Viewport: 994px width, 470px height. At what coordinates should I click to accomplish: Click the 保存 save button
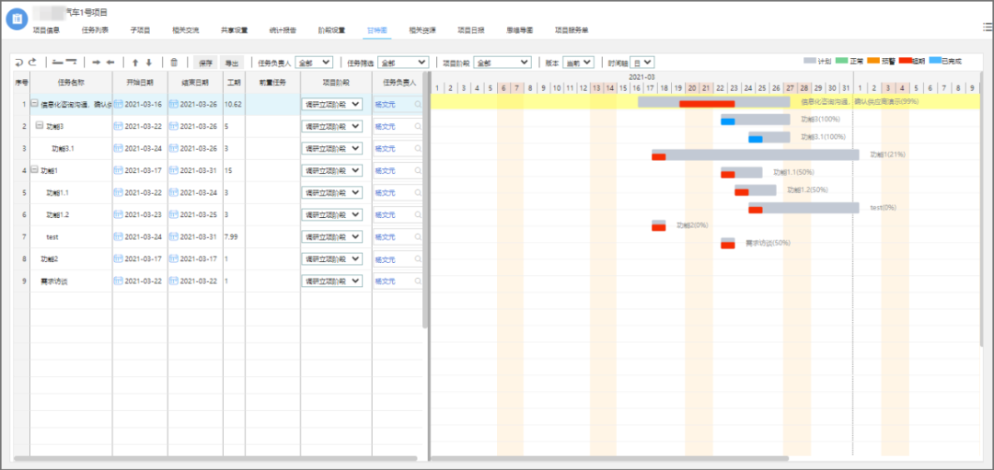[x=204, y=63]
